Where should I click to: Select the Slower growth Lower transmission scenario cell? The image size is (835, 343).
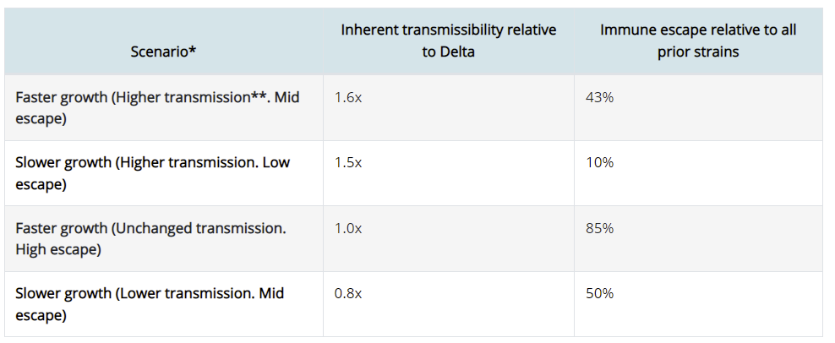coord(150,304)
